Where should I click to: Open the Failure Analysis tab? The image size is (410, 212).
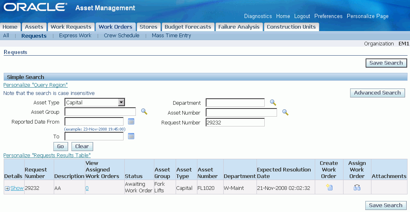(239, 27)
